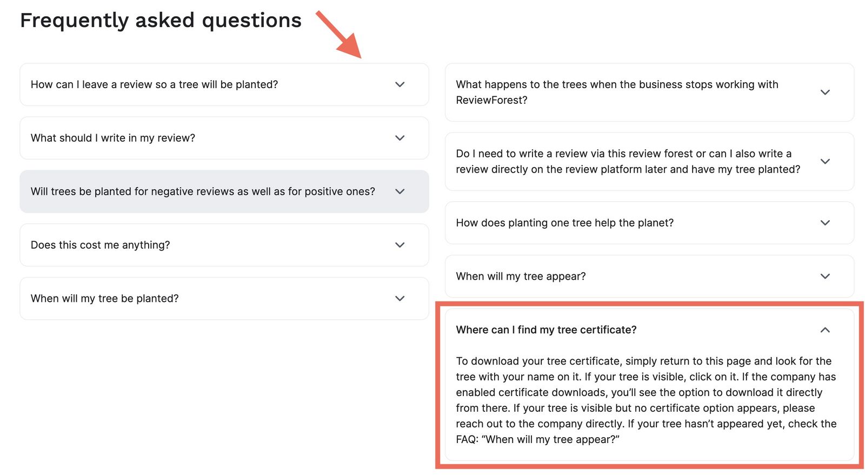
Task: Expand "Will trees be planted for negative reviews" question
Action: [x=203, y=192]
